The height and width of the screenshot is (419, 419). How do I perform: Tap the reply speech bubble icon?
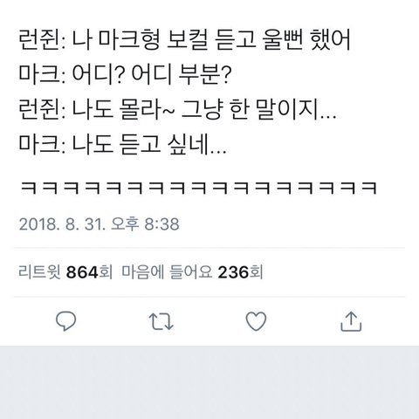(65, 321)
